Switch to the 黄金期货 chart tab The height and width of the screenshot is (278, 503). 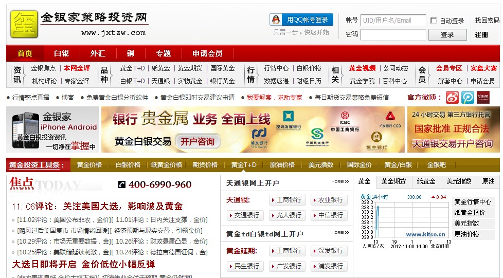click(x=393, y=181)
